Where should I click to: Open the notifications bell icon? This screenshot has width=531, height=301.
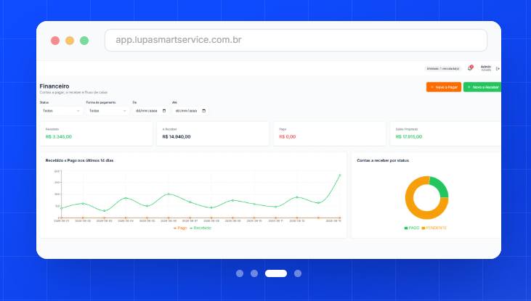click(470, 68)
